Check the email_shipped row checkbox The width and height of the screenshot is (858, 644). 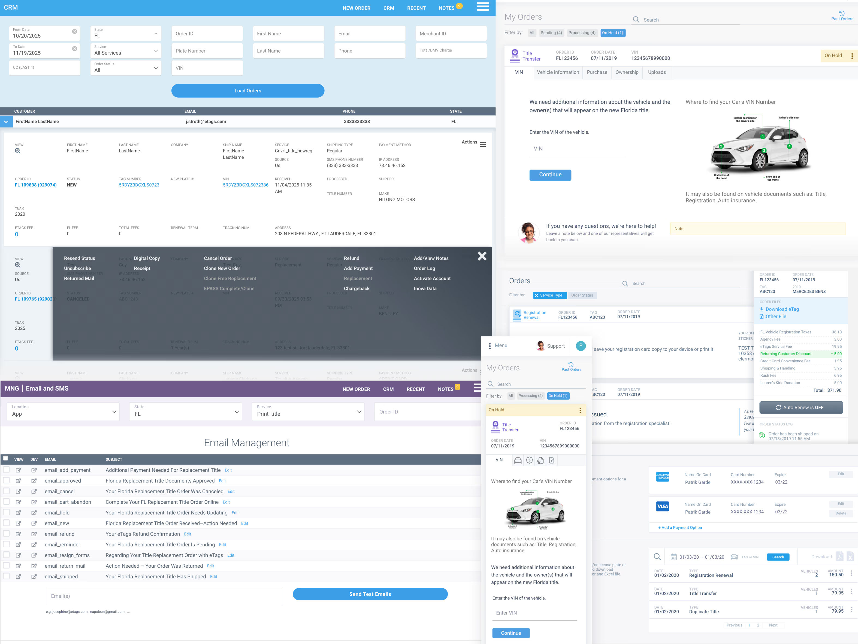pyautogui.click(x=6, y=576)
